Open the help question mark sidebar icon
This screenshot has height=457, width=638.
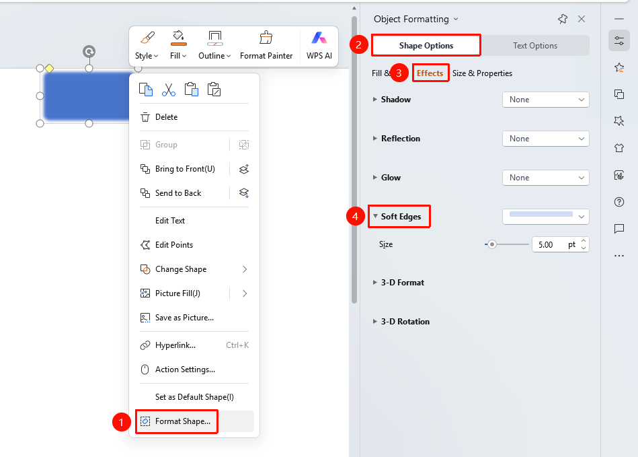tap(619, 202)
